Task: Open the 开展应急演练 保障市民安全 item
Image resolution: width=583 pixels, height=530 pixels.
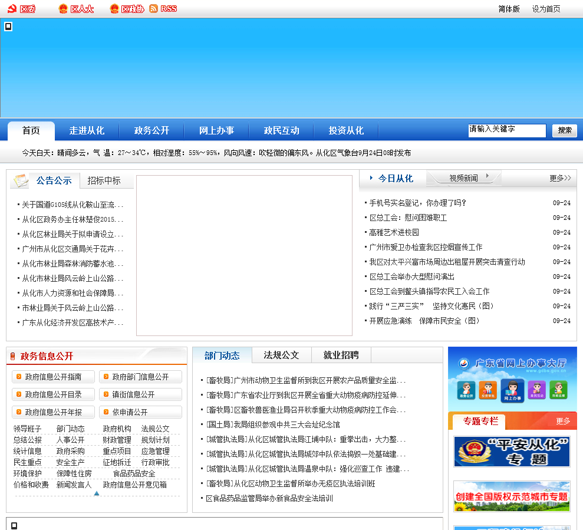Action: pyautogui.click(x=424, y=321)
